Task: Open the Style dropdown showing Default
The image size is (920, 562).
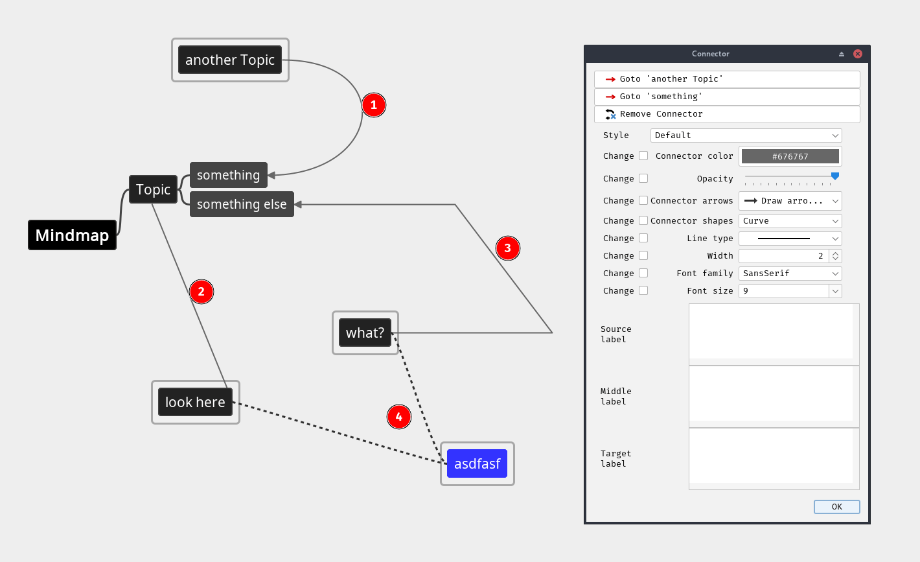Action: [746, 135]
